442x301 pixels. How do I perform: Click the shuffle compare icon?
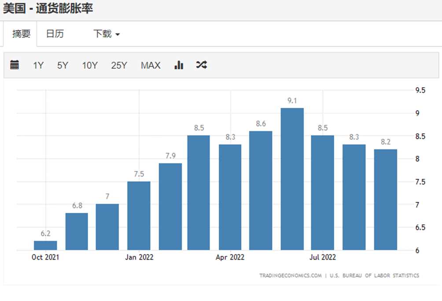(x=201, y=65)
